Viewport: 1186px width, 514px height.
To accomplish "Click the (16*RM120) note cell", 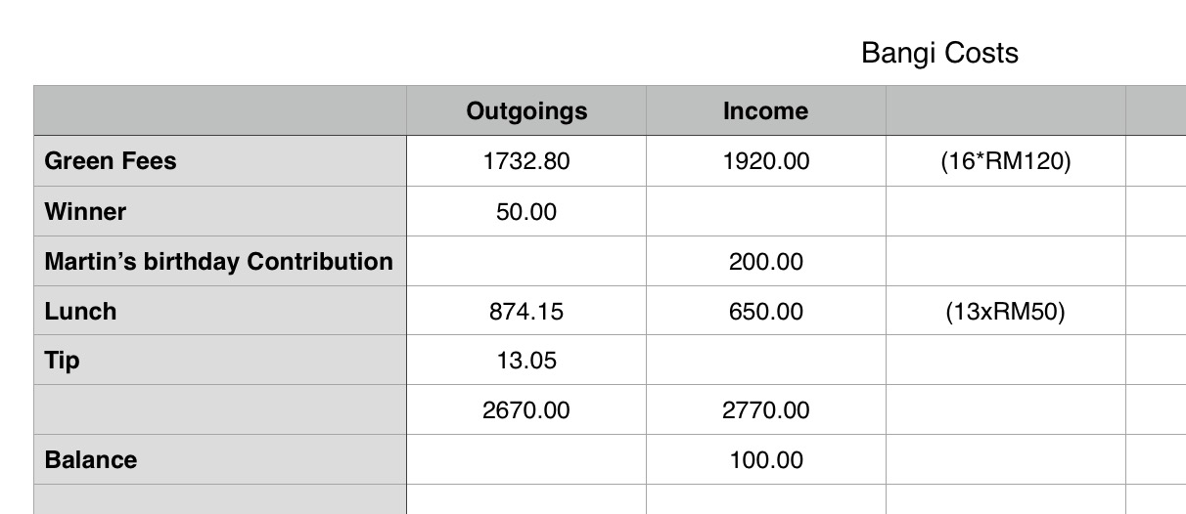I will point(1005,161).
